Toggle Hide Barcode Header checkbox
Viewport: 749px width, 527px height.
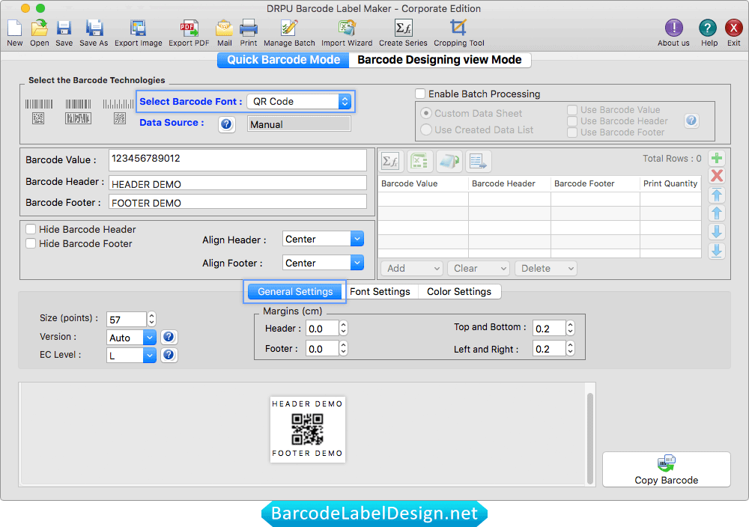(x=31, y=230)
